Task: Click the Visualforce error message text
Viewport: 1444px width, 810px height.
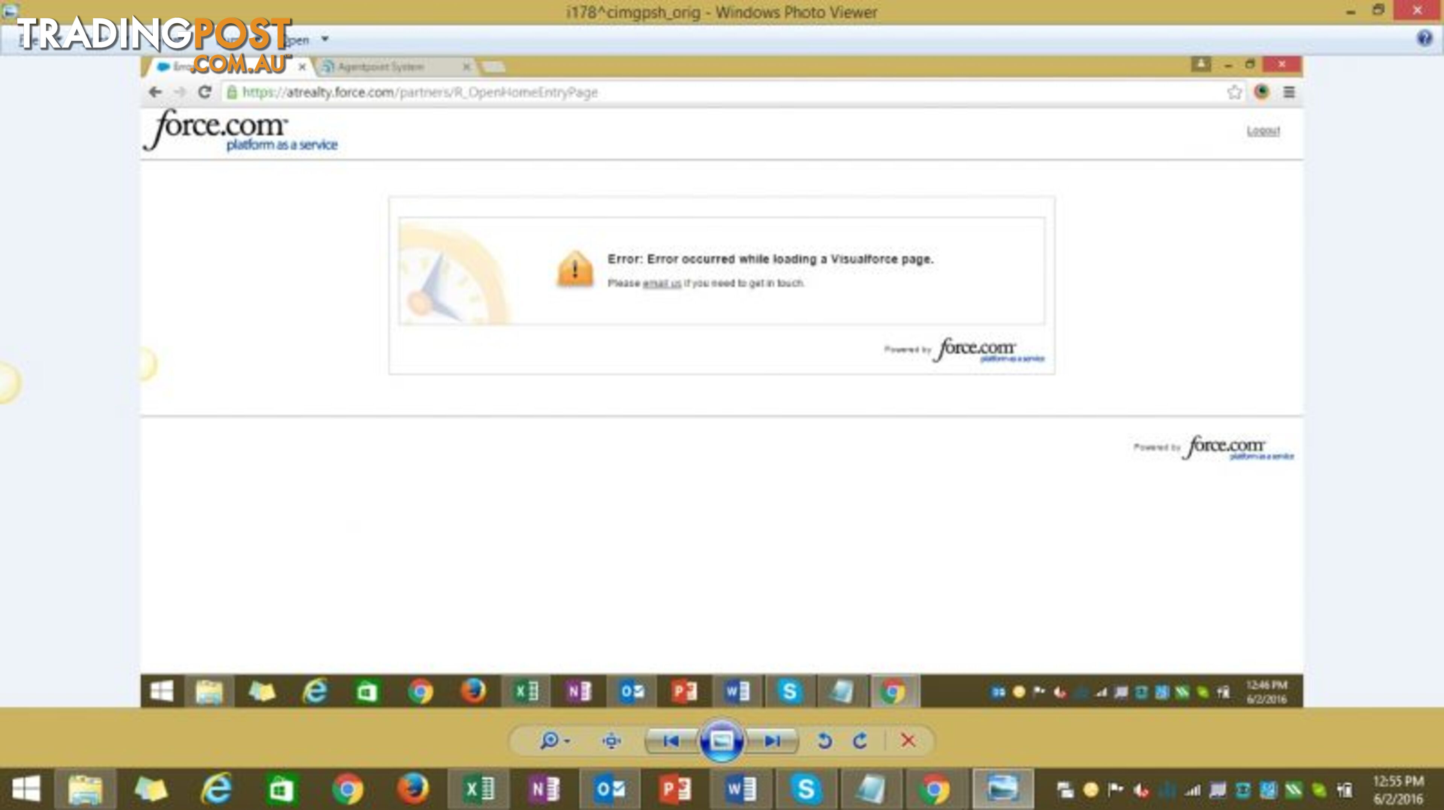Action: pyautogui.click(x=770, y=259)
